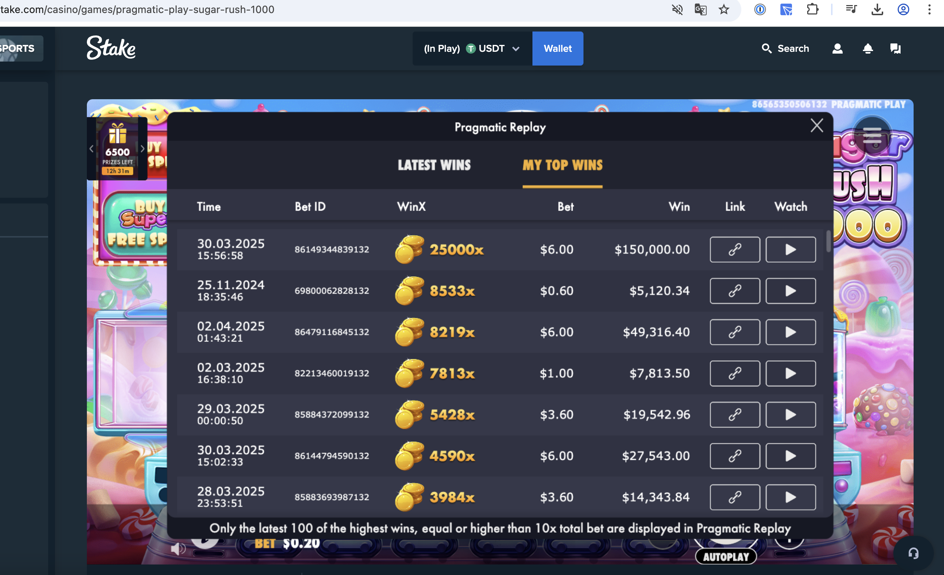The width and height of the screenshot is (944, 575).
Task: Open the chat panel icon
Action: click(895, 48)
